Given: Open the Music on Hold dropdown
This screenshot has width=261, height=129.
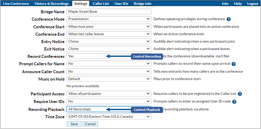Looking at the screenshot, I should pyautogui.click(x=109, y=79).
